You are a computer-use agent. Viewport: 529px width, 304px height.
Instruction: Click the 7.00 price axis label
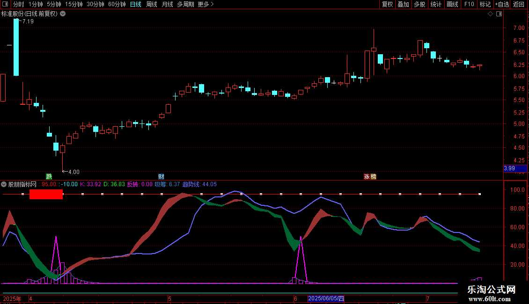pyautogui.click(x=519, y=28)
